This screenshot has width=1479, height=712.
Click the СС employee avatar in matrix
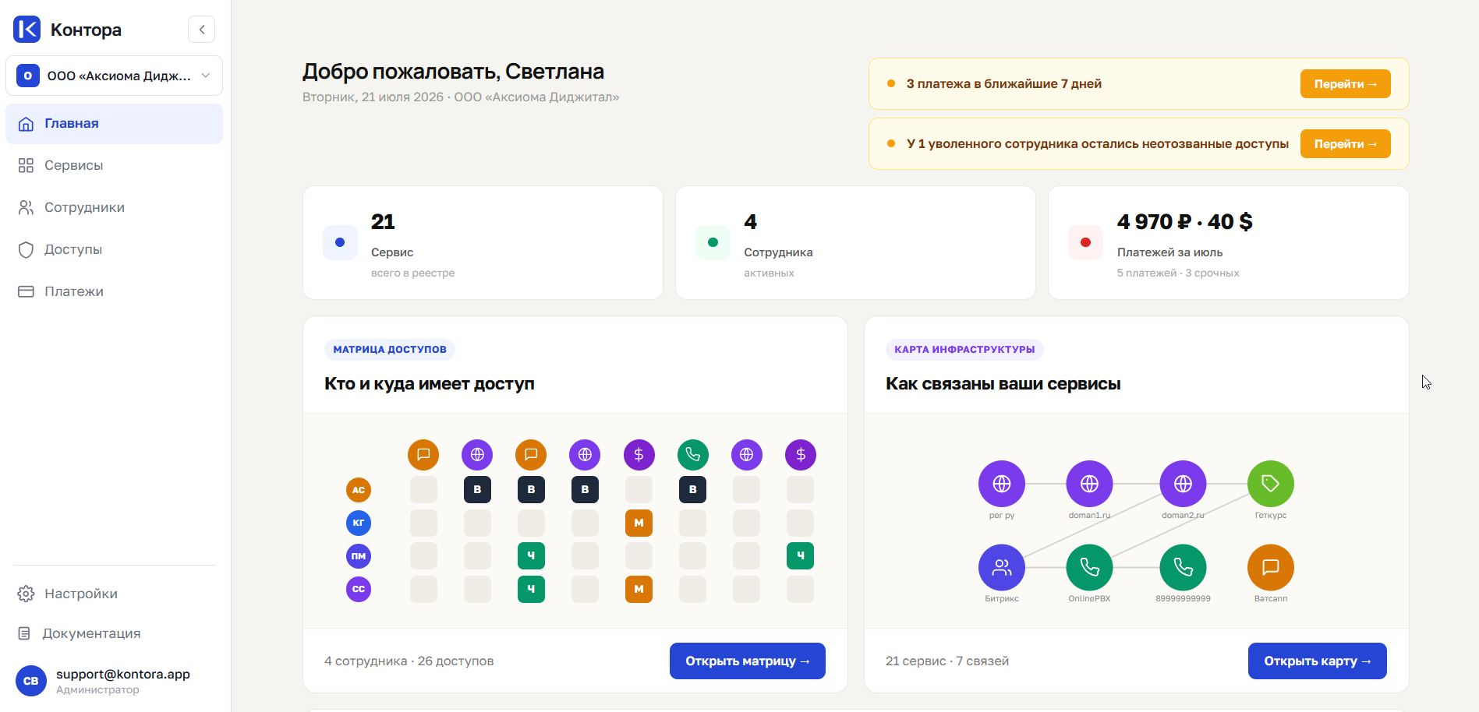[x=359, y=589]
